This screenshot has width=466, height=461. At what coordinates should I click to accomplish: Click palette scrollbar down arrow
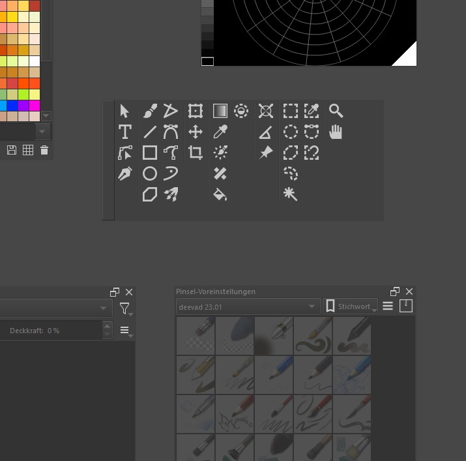(46, 115)
